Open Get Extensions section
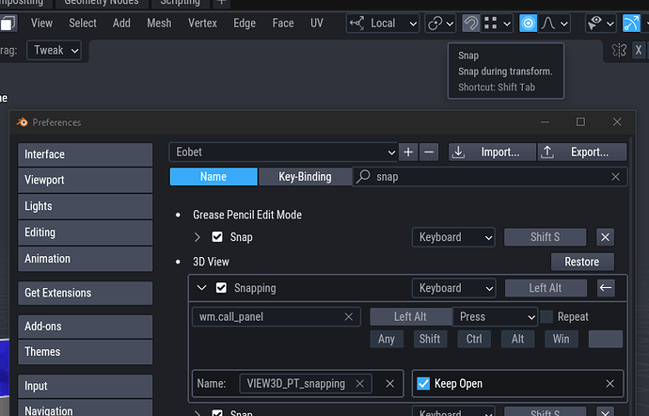 (86, 293)
